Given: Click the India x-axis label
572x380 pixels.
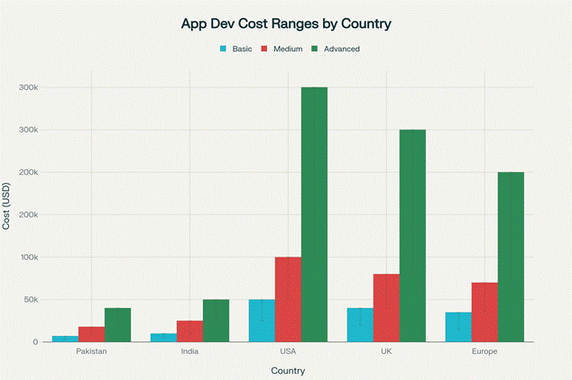Looking at the screenshot, I should tap(189, 351).
